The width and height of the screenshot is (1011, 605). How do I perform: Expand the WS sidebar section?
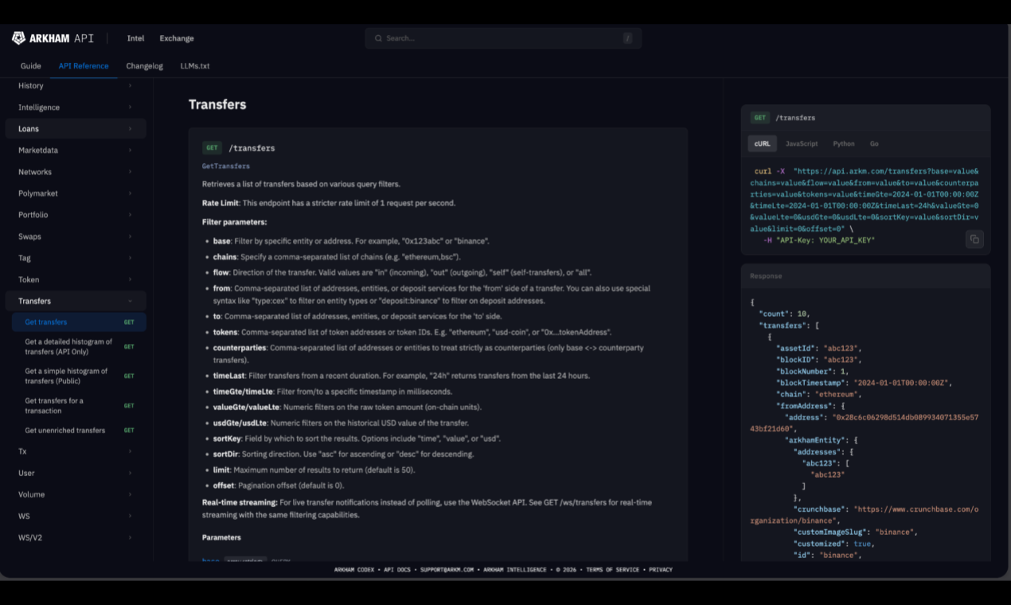point(76,516)
